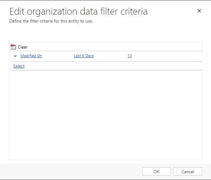Click the Edit organization data filter criteria heading
Screen dimensions: 211x180
(79, 12)
